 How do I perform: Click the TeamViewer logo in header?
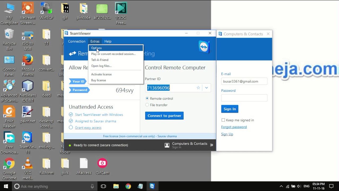pyautogui.click(x=204, y=47)
